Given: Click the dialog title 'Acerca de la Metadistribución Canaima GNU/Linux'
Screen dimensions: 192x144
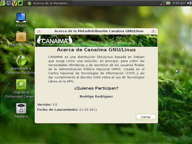Looking at the screenshot, I should (x=99, y=31).
